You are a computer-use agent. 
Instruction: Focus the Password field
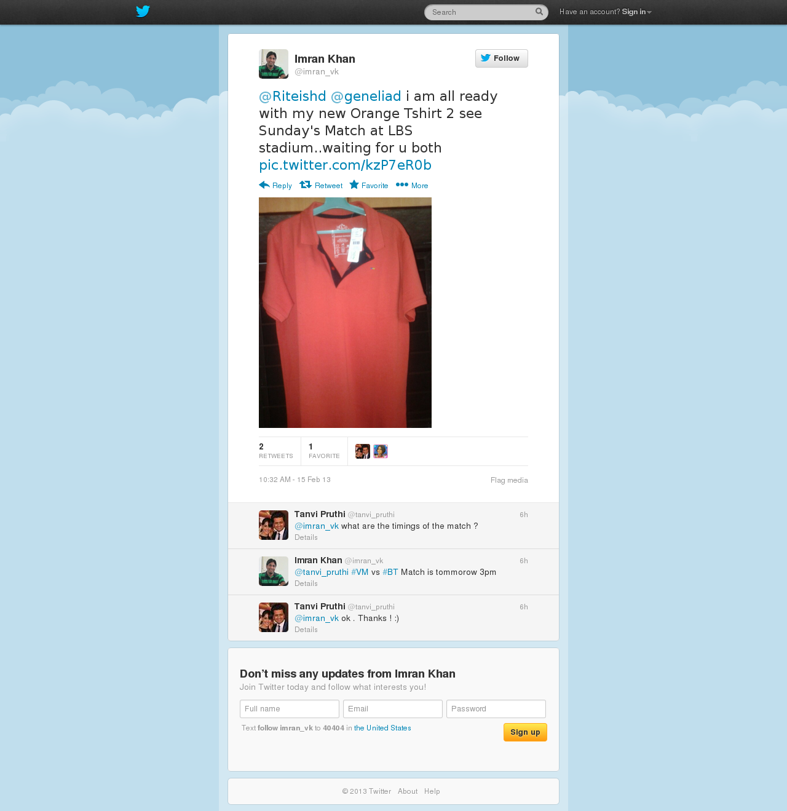click(496, 709)
